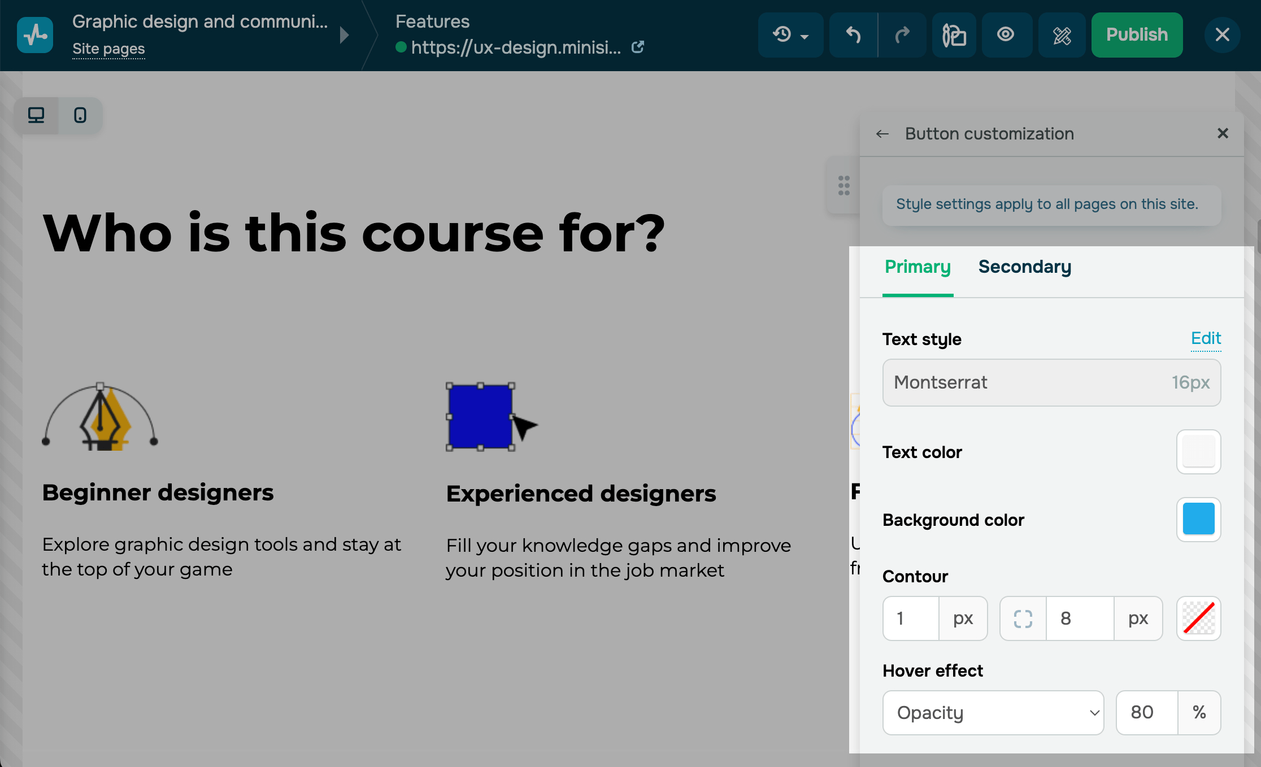Screen dimensions: 1261x767
Task: Click the redo arrow icon
Action: 902,35
